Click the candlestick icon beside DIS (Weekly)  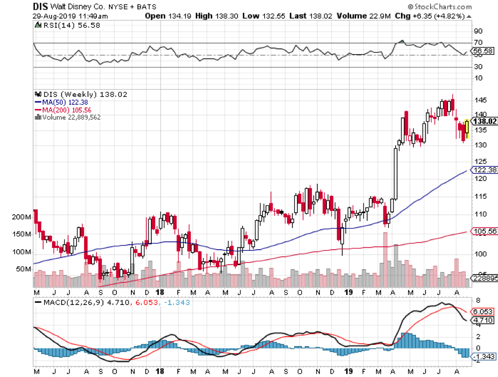[38, 94]
